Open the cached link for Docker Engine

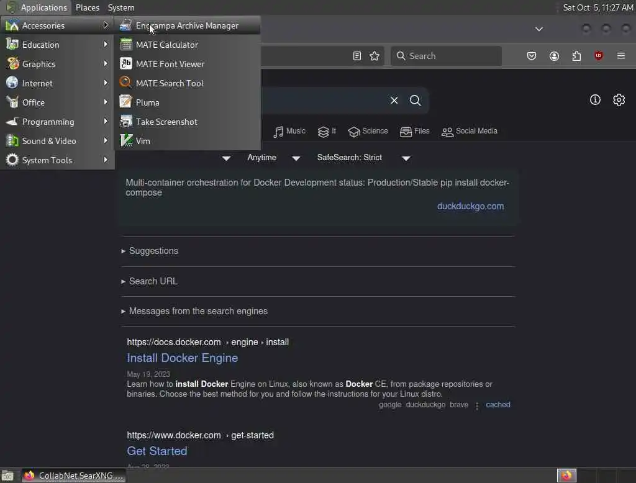tap(497, 405)
